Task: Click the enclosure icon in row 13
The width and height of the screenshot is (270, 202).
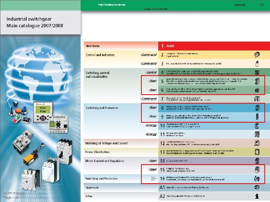Action: click(257, 152)
